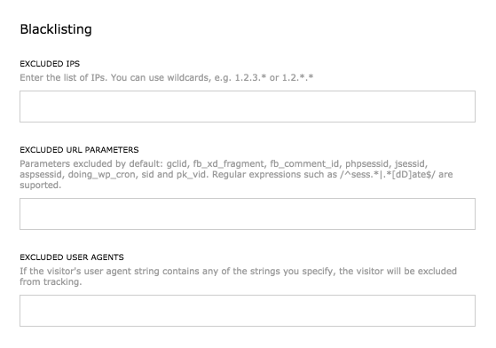Click the EXCLUDED IPS label
The image size is (496, 348).
[50, 64]
